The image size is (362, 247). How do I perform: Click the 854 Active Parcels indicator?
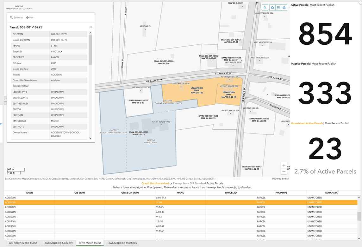click(325, 34)
